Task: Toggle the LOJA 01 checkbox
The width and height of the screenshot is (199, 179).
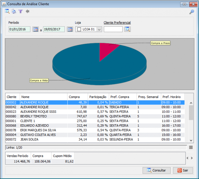Action: tap(79, 29)
